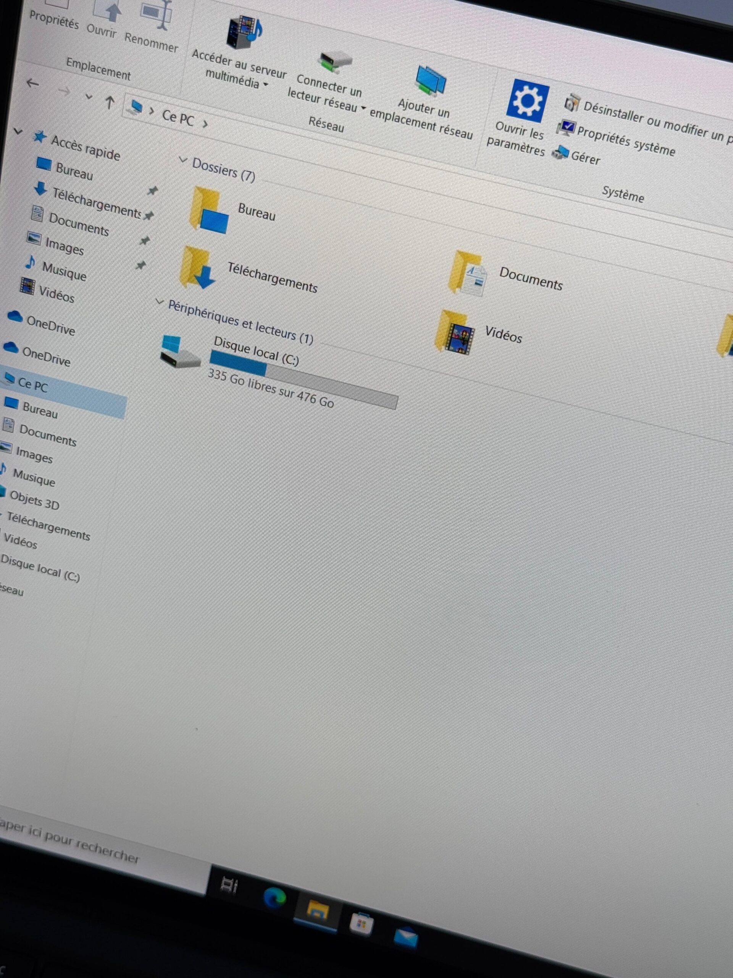Open Propriétés système
Screen dimensions: 733x978
click(616, 138)
